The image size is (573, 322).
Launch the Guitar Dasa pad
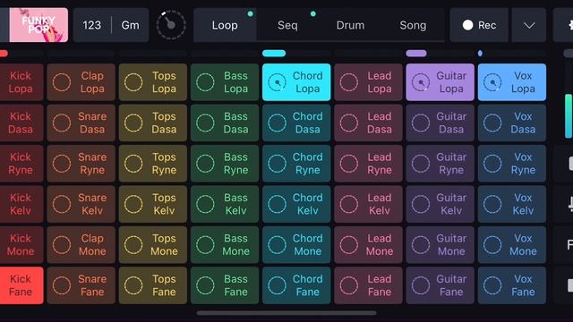pos(440,123)
